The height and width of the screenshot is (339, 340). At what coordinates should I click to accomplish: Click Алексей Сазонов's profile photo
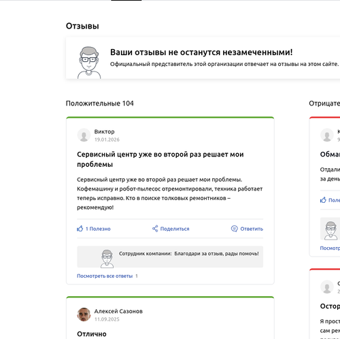84,314
